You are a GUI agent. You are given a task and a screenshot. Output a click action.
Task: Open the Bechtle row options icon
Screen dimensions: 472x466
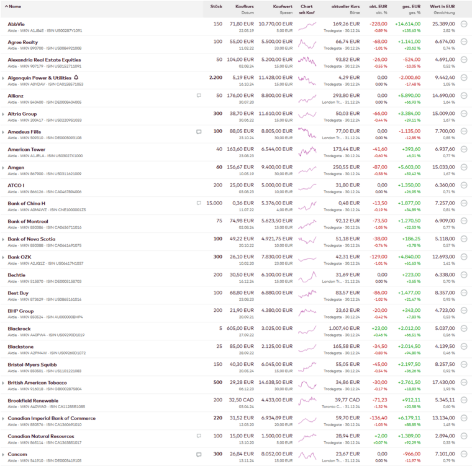[464, 275]
